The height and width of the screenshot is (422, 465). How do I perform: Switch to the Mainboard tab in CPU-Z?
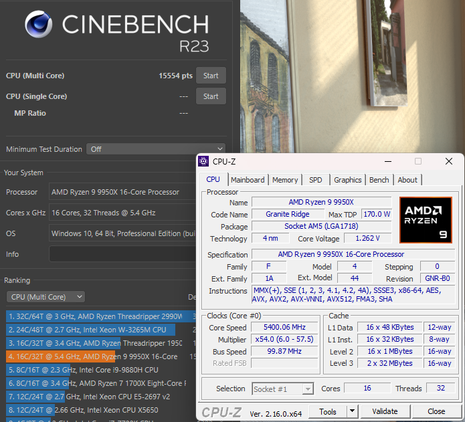(248, 180)
